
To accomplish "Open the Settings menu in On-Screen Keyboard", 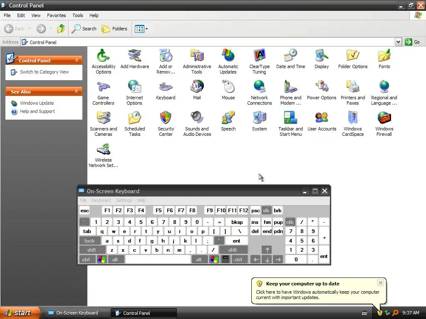I will click(124, 200).
